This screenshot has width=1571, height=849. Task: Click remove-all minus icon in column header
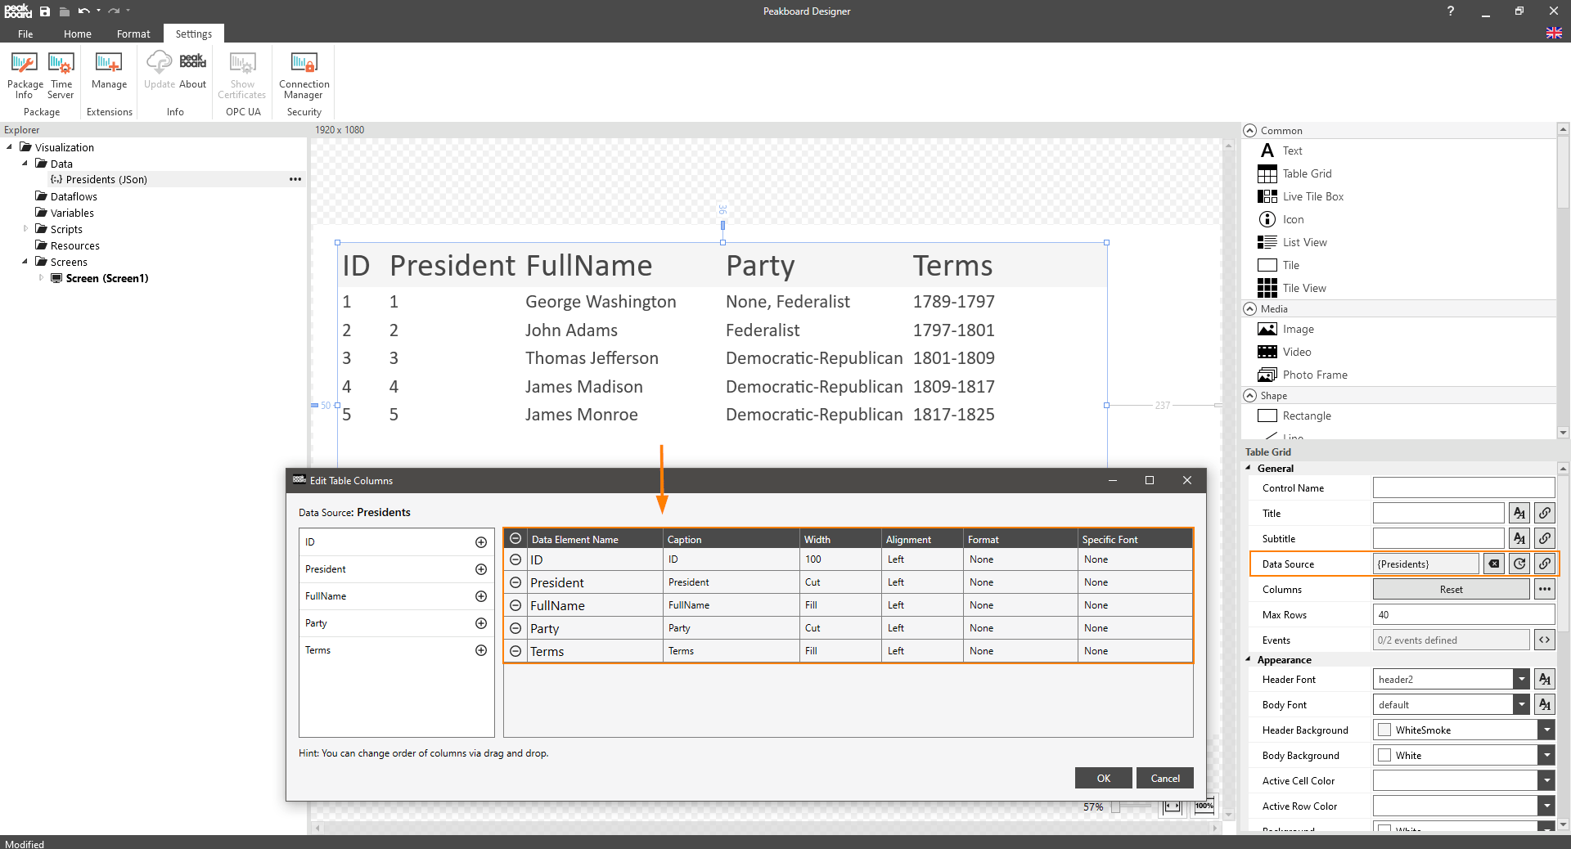coord(515,538)
